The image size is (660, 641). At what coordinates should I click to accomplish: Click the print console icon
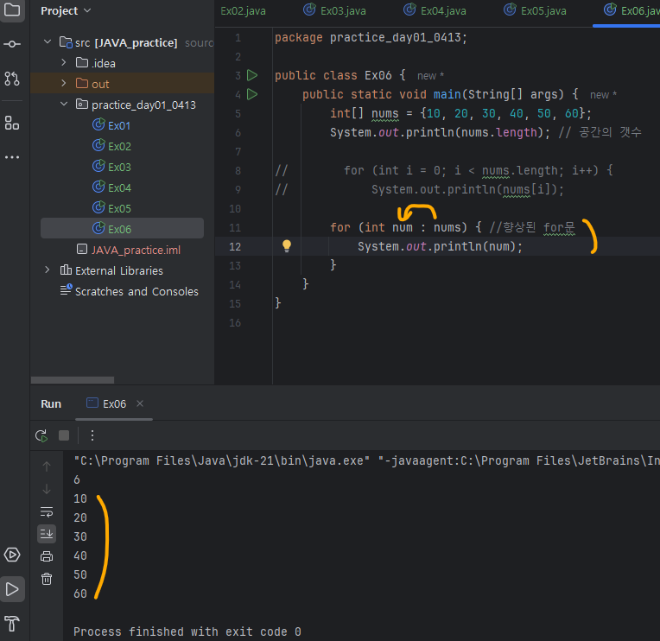47,556
